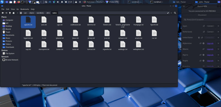Expand United States server list dropdown
221x107 pixels.
(218, 38)
